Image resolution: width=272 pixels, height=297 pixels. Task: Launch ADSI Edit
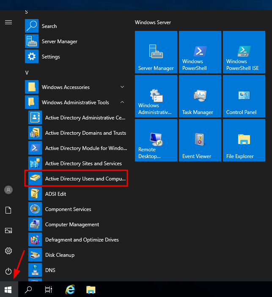77,194
